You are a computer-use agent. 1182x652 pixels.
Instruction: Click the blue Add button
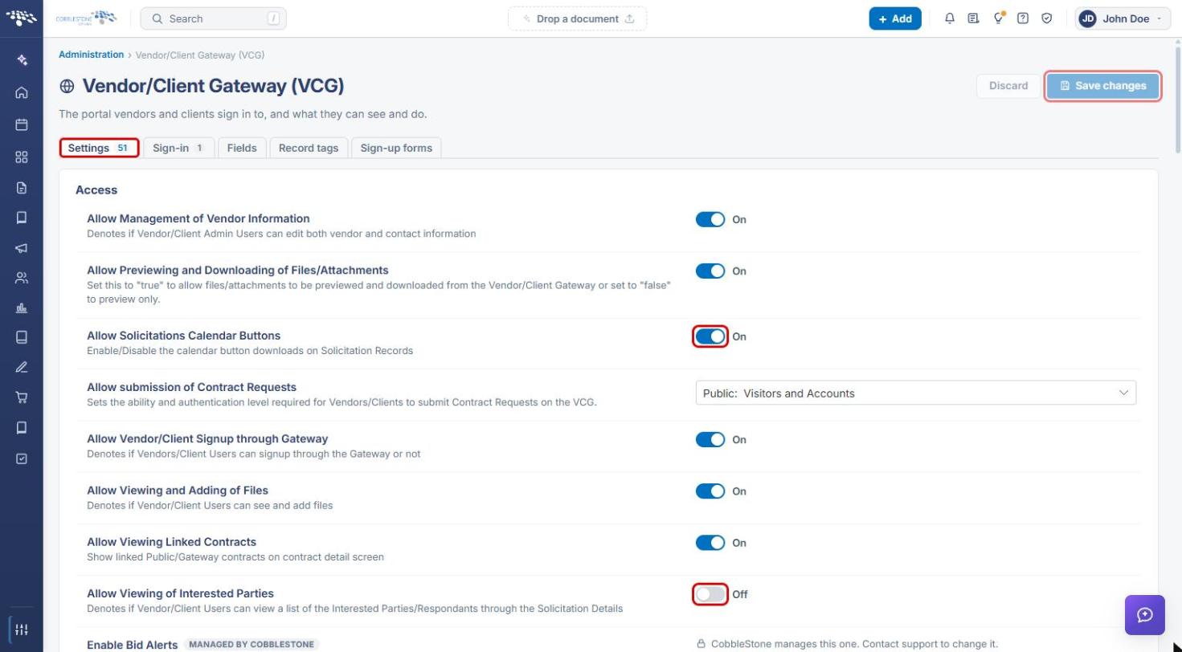point(895,18)
